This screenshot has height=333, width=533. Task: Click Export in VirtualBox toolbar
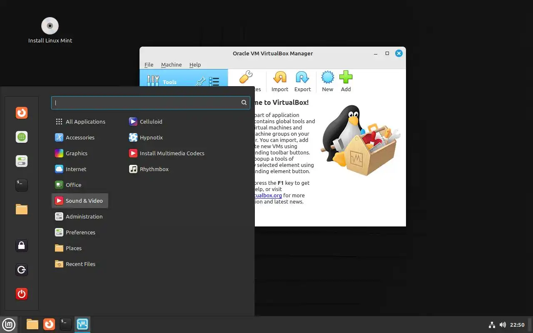point(302,82)
